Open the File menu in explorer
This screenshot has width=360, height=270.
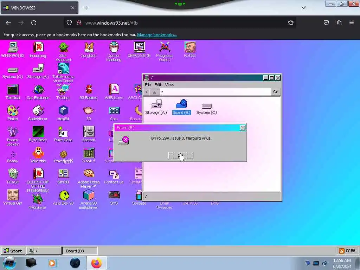click(x=148, y=85)
